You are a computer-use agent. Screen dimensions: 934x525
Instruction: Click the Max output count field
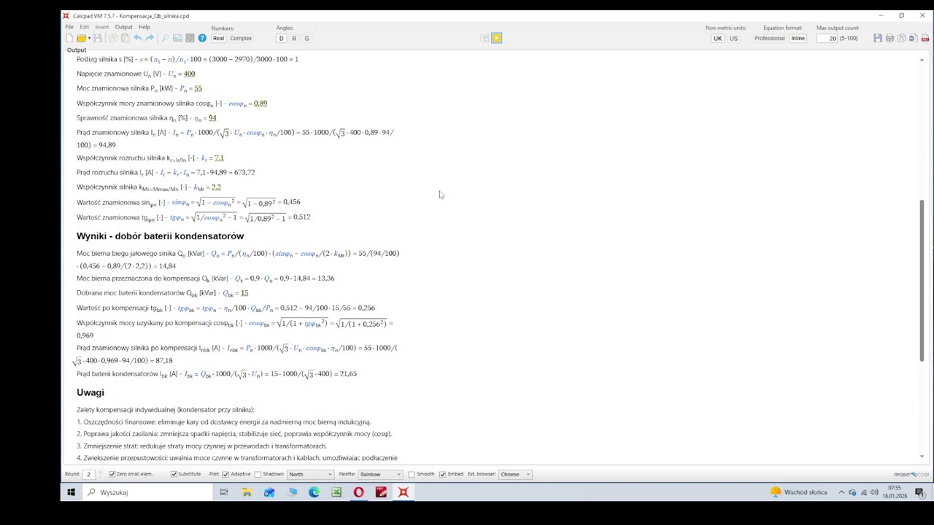coord(827,38)
